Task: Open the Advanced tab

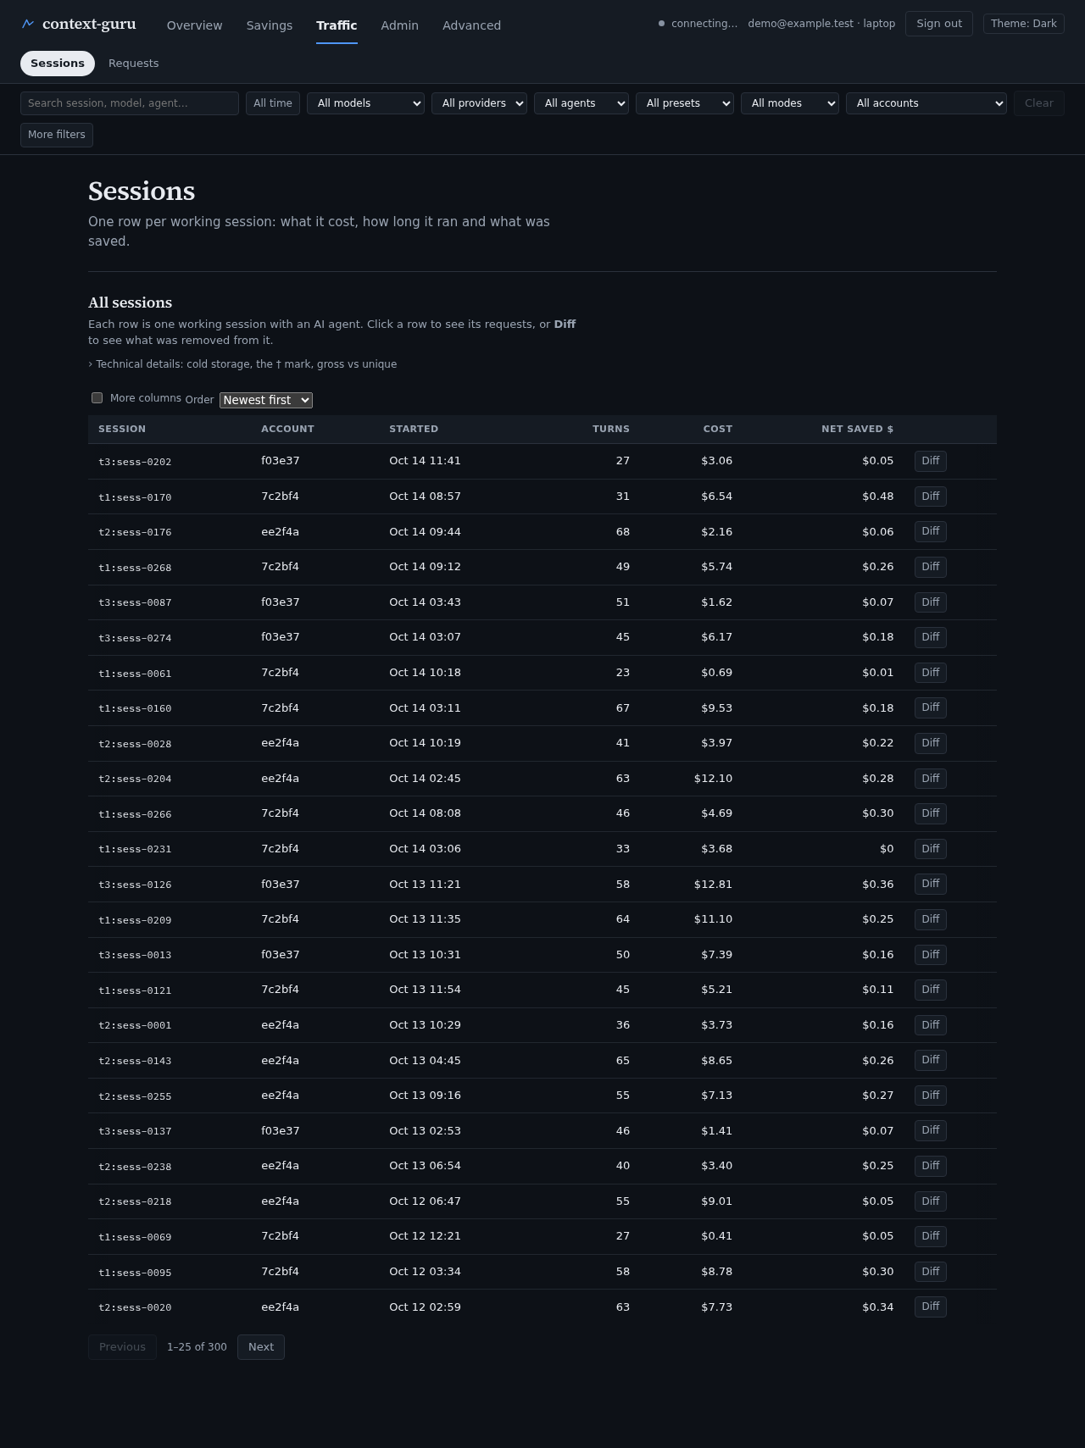Action: coord(471,25)
